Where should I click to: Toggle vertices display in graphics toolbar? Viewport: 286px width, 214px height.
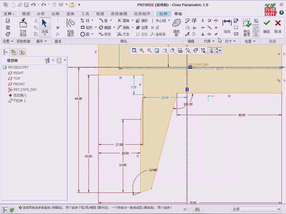point(218,50)
